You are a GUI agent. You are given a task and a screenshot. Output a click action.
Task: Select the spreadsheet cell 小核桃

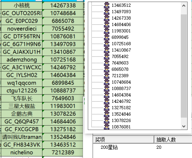[x=22, y=6]
